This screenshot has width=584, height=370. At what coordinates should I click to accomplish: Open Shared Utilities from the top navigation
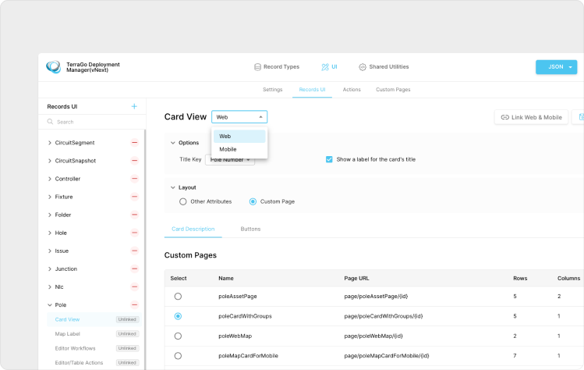[x=383, y=67]
